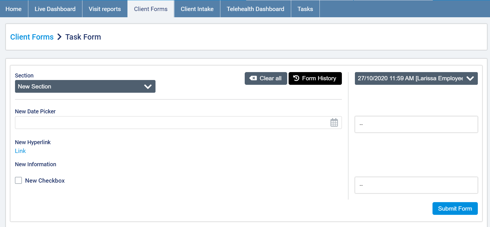Switch to the Tasks tab

tap(305, 9)
